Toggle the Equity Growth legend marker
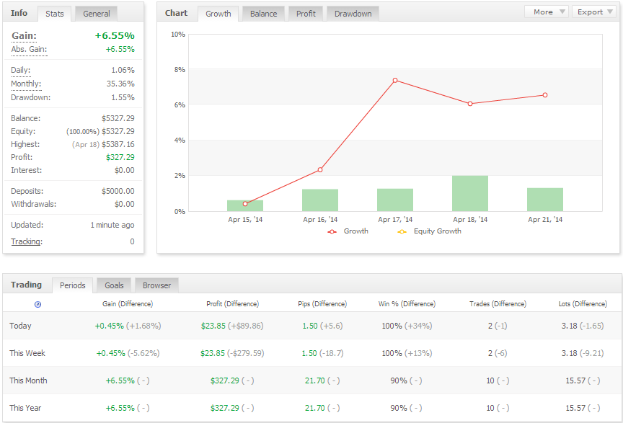The image size is (623, 423). click(x=402, y=231)
